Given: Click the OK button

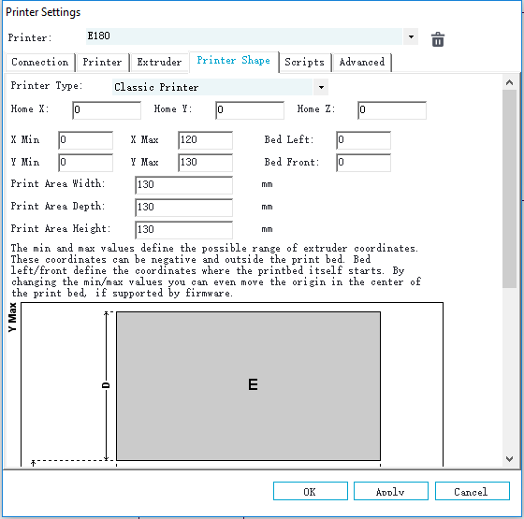Looking at the screenshot, I should tap(311, 491).
